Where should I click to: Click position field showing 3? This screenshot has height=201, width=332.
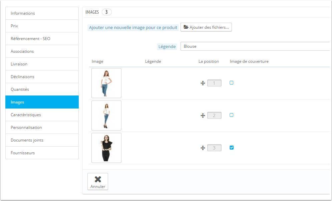pyautogui.click(x=214, y=148)
